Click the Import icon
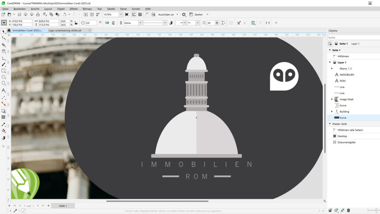 (86, 14)
